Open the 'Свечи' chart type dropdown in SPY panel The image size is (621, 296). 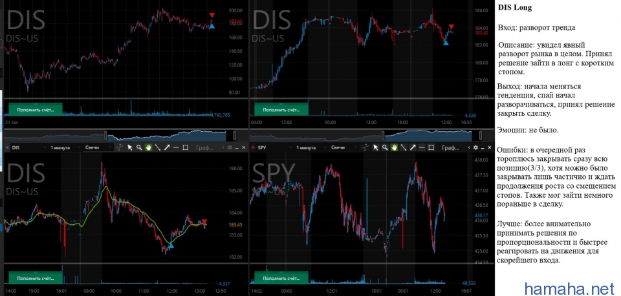(x=344, y=147)
